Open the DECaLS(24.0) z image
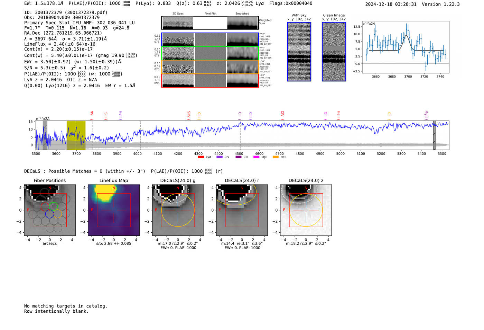484x330 pixels. point(306,210)
